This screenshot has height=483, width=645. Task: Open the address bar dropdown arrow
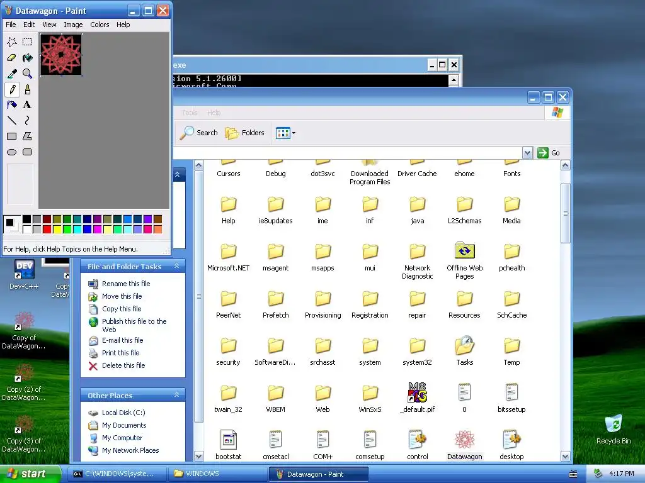[527, 153]
